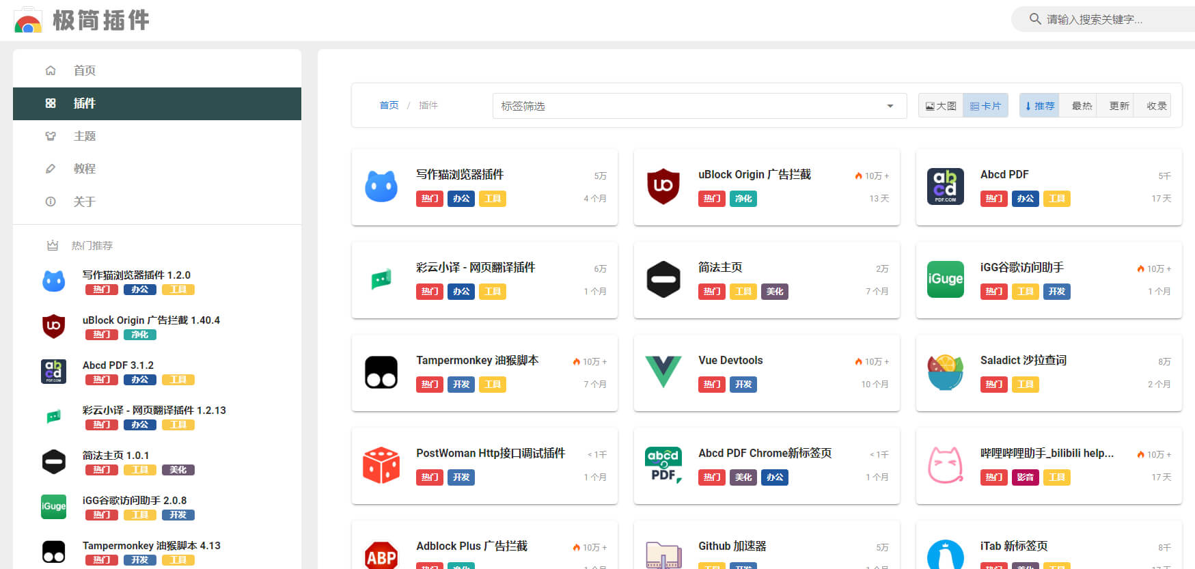Click the home icon beside 首页
The image size is (1195, 569).
coord(51,70)
